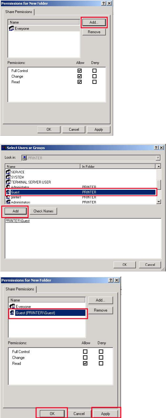Check the Deny box for Change in top dialog

[95, 76]
